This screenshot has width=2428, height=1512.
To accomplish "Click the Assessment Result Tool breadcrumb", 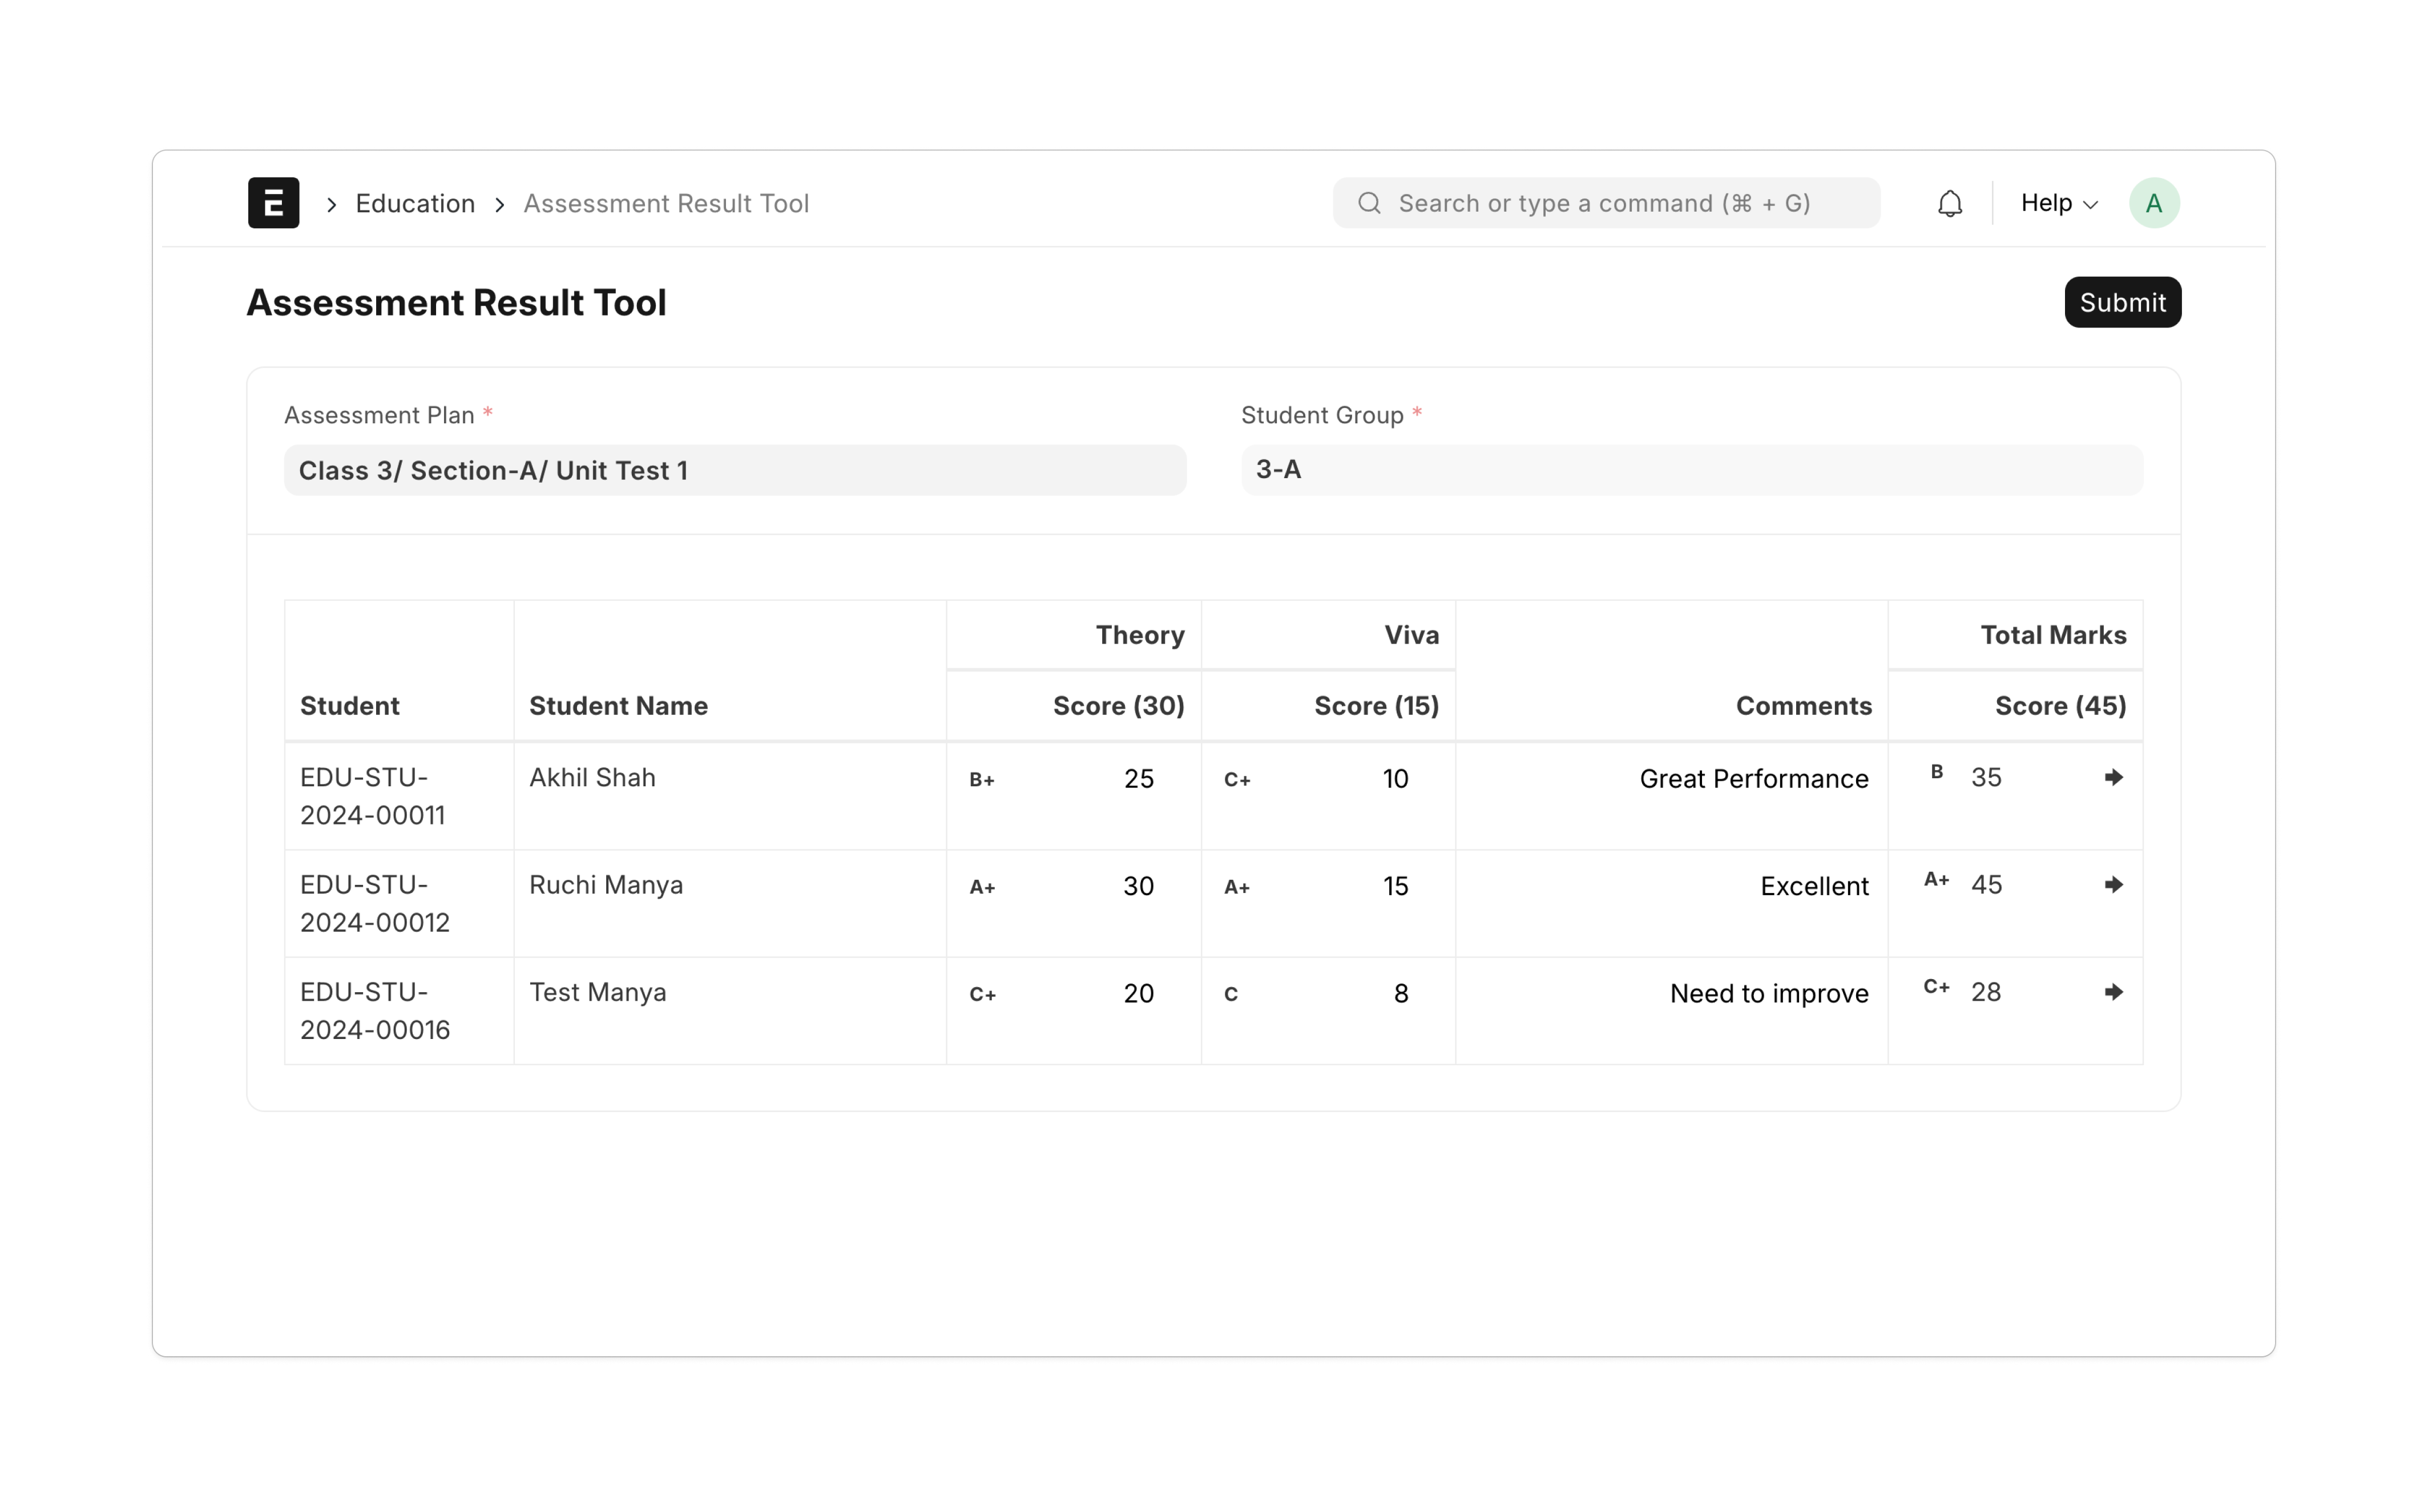I will (666, 203).
